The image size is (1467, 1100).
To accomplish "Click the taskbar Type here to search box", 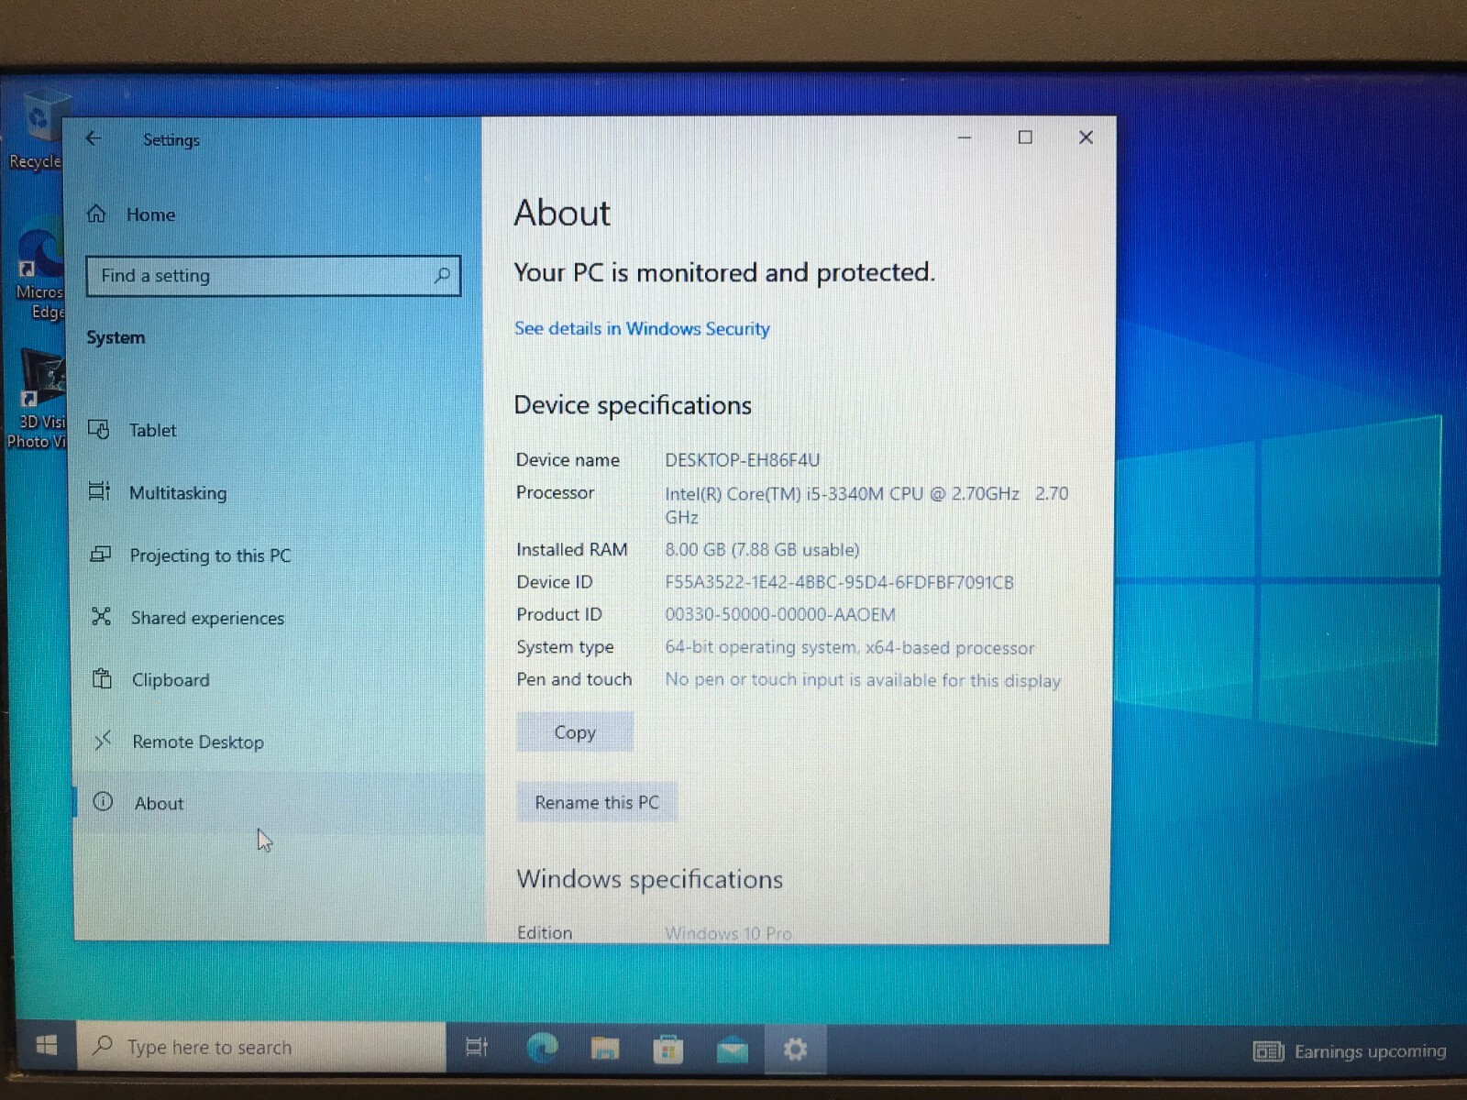I will pyautogui.click(x=261, y=1047).
